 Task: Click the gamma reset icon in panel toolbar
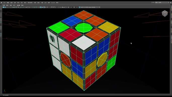[74, 7]
